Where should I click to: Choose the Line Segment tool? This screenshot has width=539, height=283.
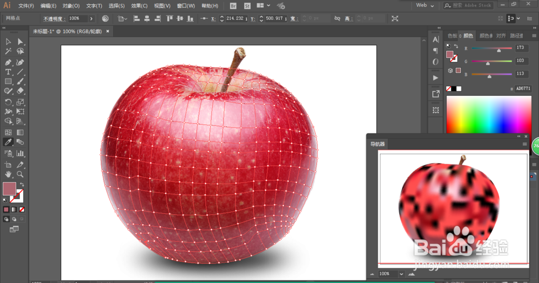(x=20, y=72)
